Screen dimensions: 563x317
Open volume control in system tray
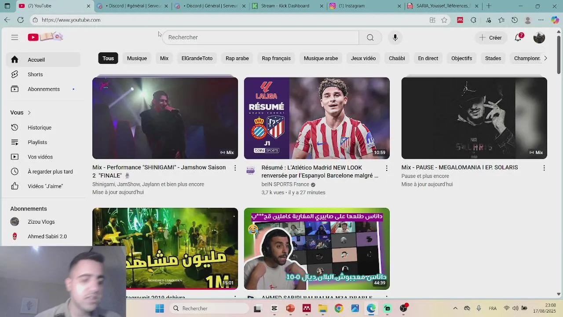click(515, 309)
